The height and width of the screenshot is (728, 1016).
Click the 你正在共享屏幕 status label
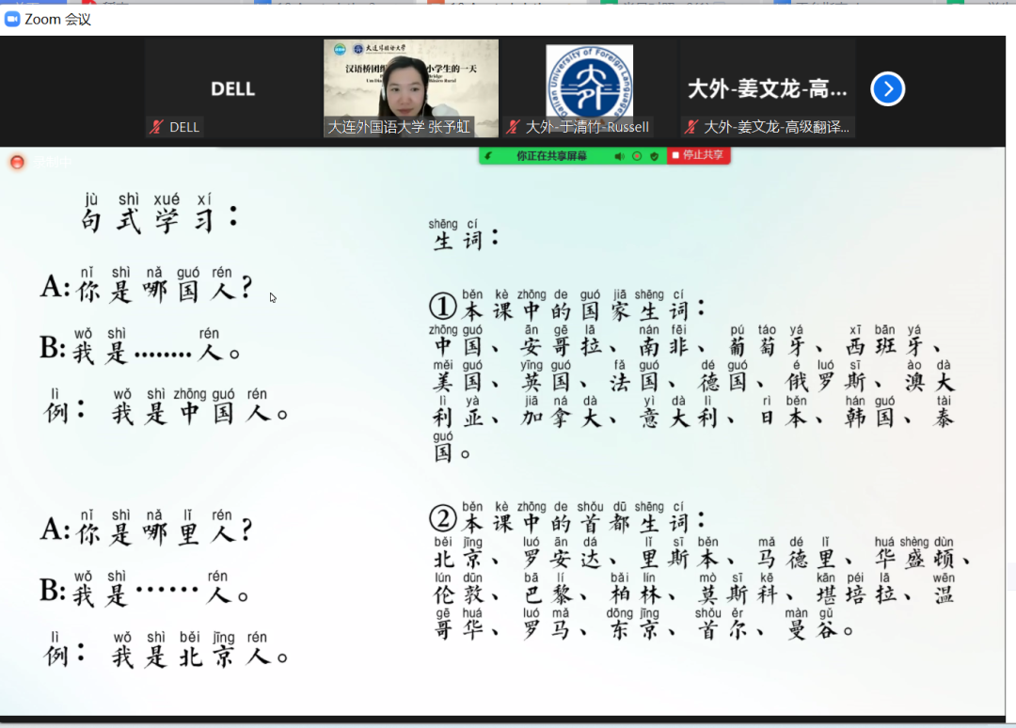[x=550, y=156]
